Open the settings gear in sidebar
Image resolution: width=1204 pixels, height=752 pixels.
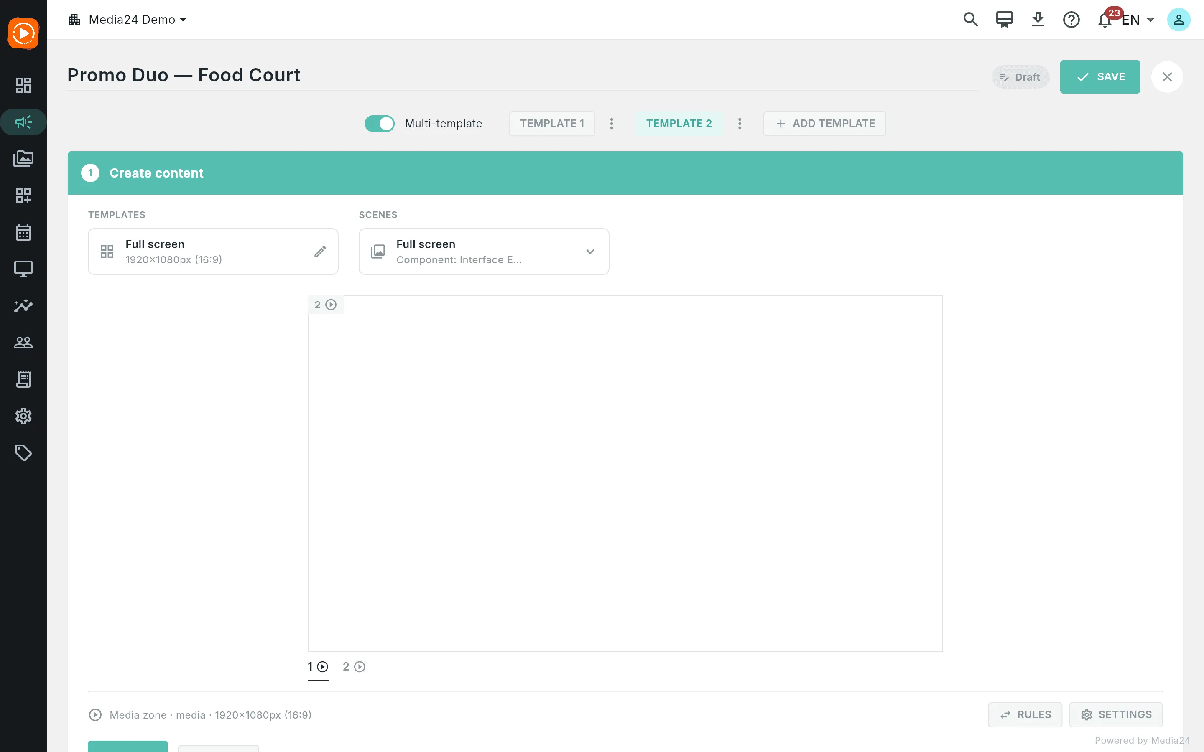pos(23,416)
